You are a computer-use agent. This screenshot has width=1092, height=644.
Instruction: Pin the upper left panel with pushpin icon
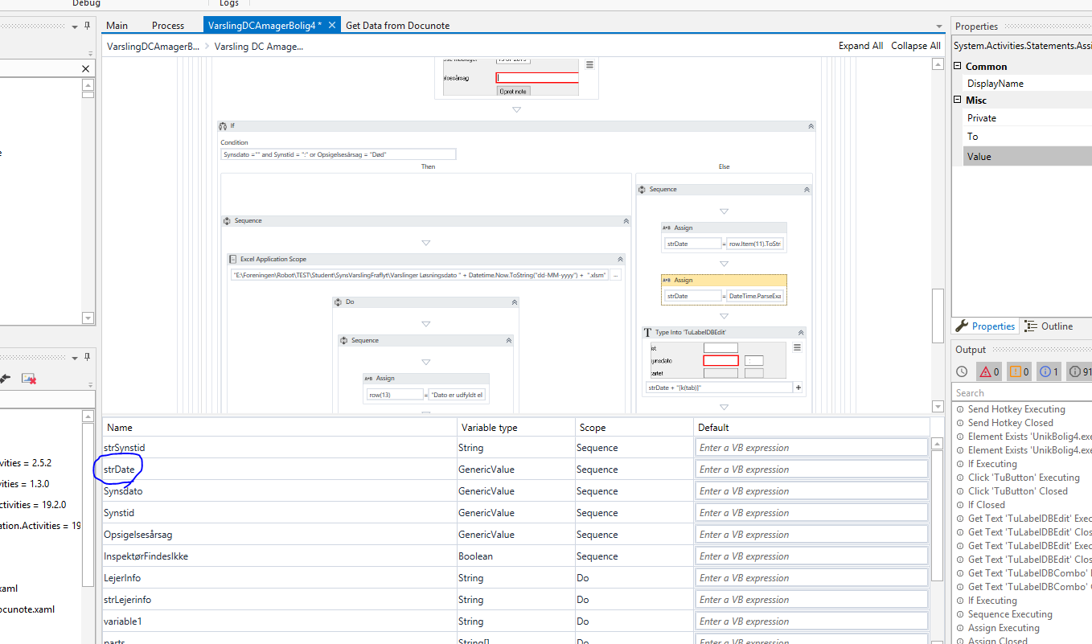click(86, 27)
